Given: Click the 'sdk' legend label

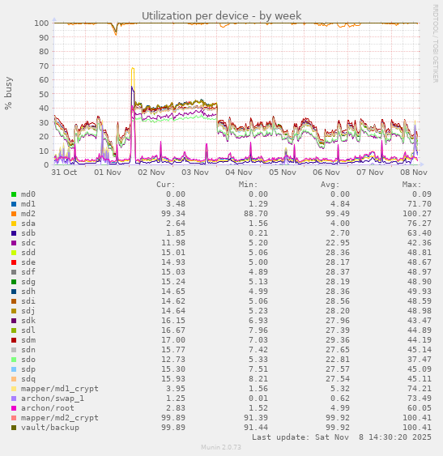Looking at the screenshot, I should pyautogui.click(x=28, y=321).
